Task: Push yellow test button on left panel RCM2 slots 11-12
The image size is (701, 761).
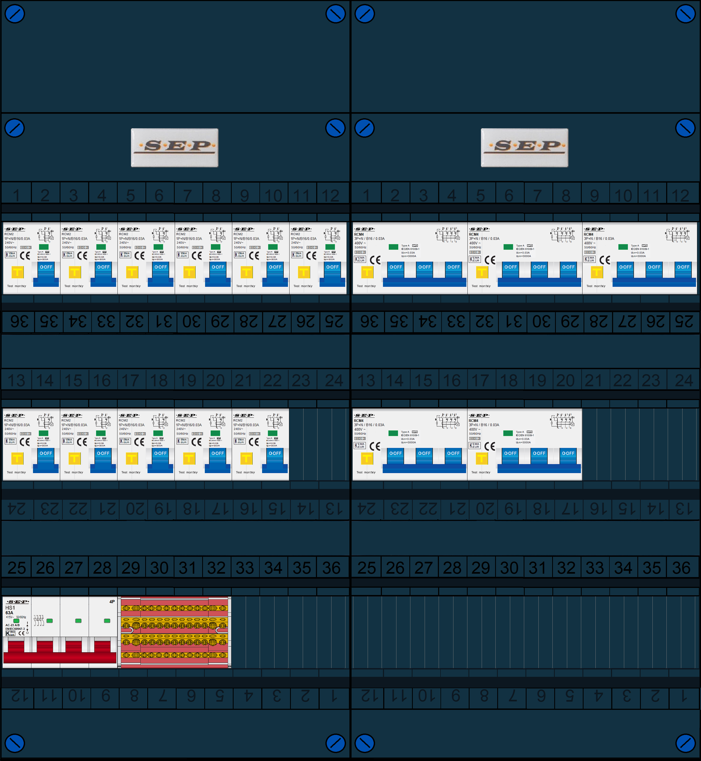Action: [x=304, y=272]
